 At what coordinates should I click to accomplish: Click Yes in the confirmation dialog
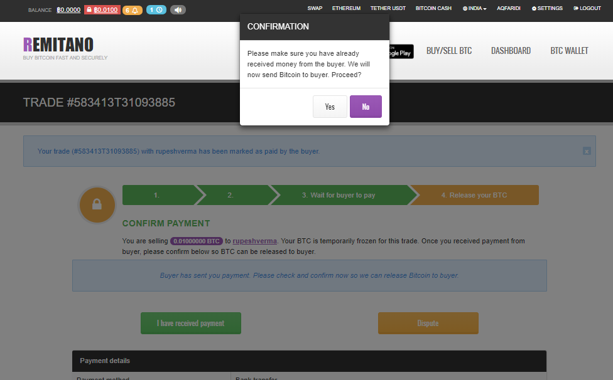pyautogui.click(x=330, y=107)
